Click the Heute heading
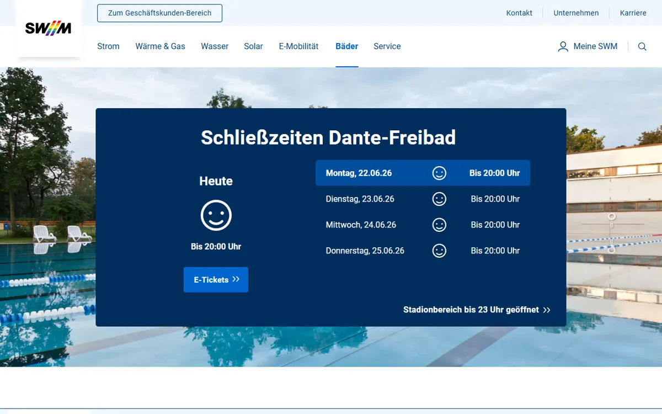Screen dimensions: 662x414 [216, 181]
